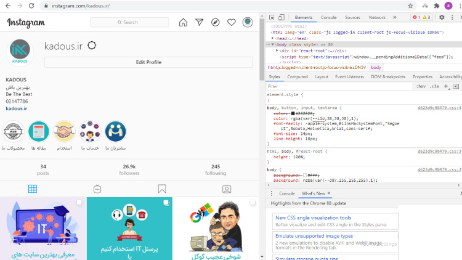Toggle :hov element state panel
The width and height of the screenshot is (462, 260).
click(421, 87)
